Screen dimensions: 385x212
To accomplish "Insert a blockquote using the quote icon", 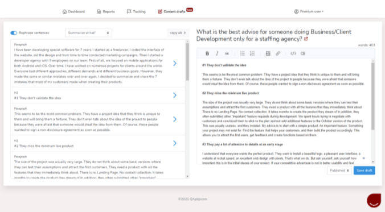I will point(227,53).
